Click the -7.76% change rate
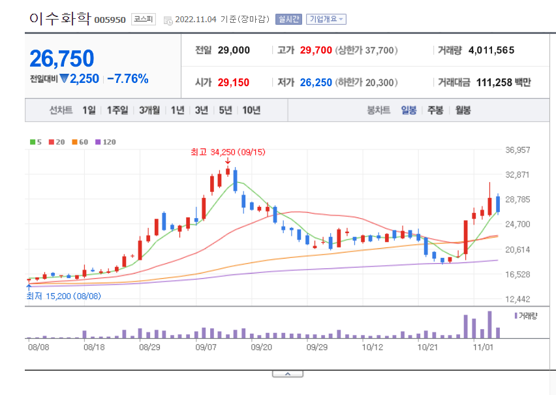This screenshot has width=556, height=395. (128, 79)
